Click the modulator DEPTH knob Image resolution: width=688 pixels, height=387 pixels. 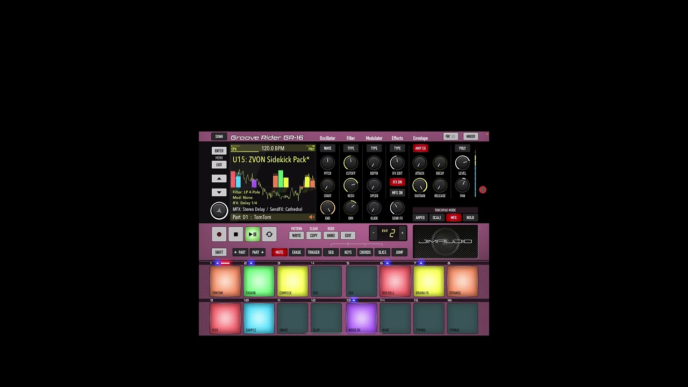(374, 162)
